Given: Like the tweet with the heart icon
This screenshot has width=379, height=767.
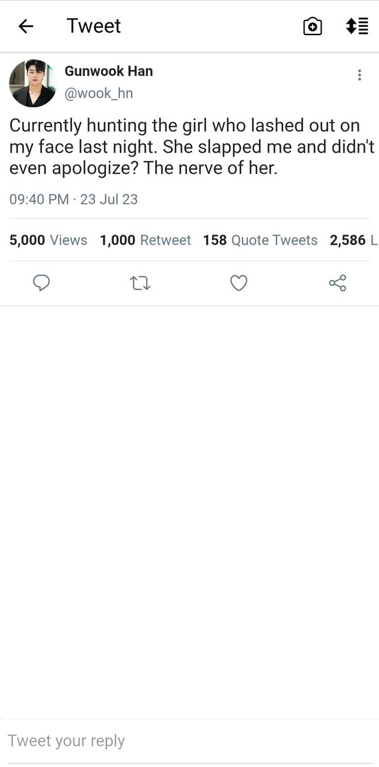Looking at the screenshot, I should click(x=239, y=283).
